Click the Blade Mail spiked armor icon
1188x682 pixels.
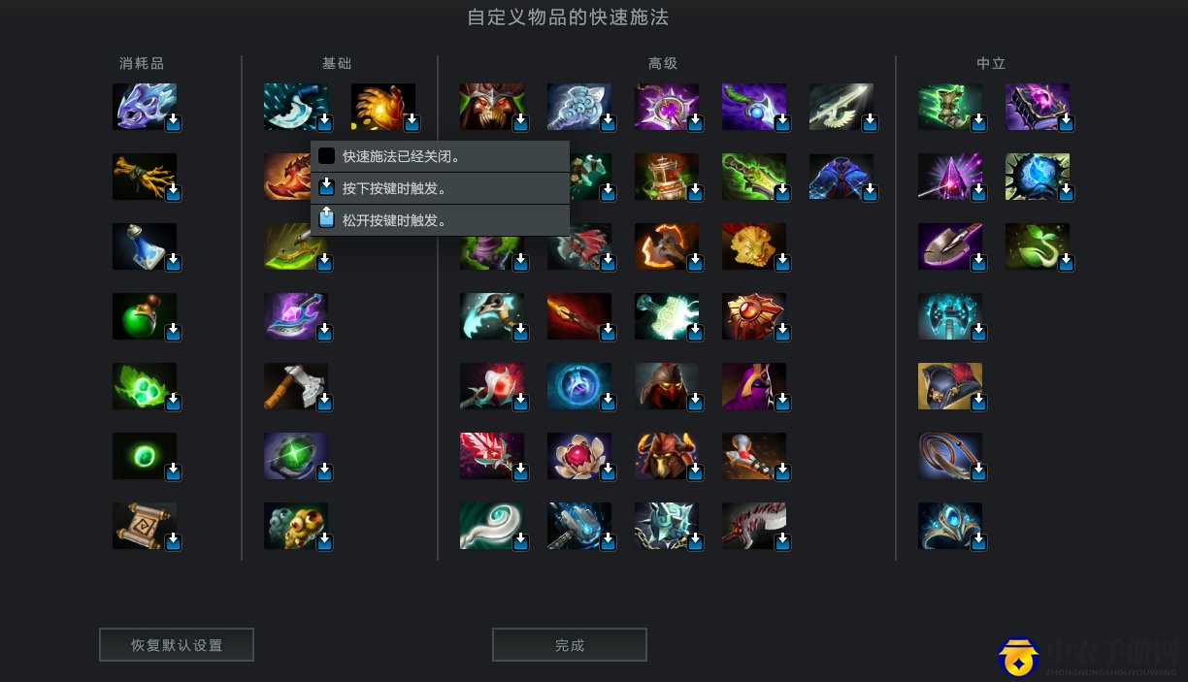click(x=667, y=526)
